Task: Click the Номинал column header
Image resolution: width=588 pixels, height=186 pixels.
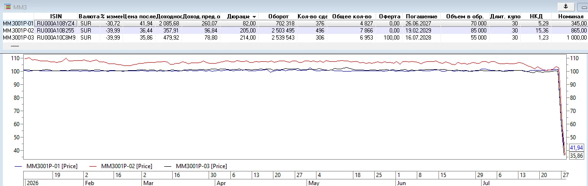Action: pyautogui.click(x=570, y=16)
